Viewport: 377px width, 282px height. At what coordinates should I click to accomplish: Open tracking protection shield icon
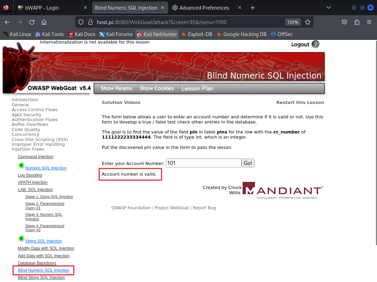click(81, 22)
